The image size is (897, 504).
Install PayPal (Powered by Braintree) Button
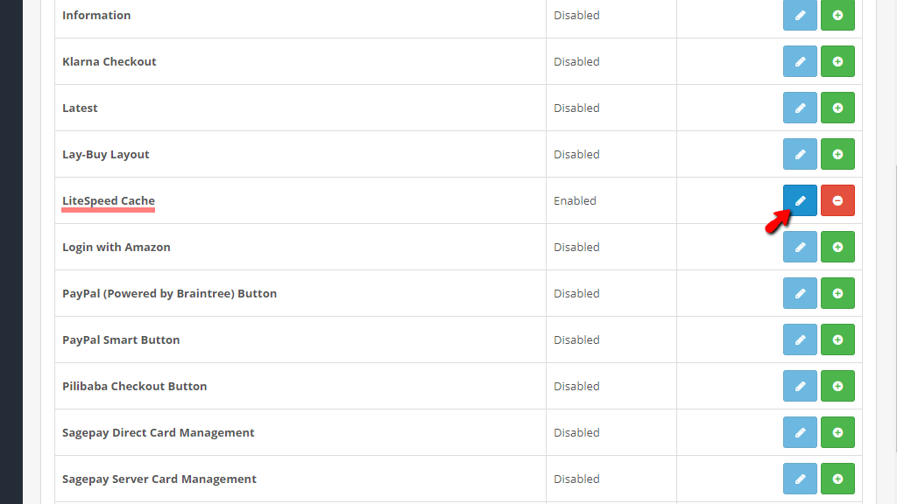point(837,293)
